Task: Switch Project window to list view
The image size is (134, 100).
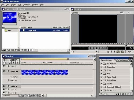Action: (31, 50)
